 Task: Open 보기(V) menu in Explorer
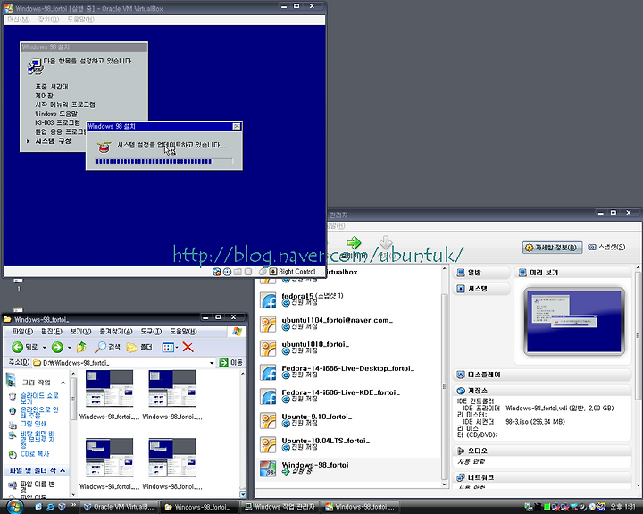click(x=80, y=332)
